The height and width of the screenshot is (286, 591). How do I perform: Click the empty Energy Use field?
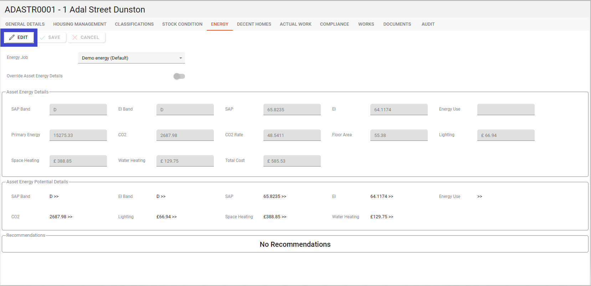tap(506, 109)
